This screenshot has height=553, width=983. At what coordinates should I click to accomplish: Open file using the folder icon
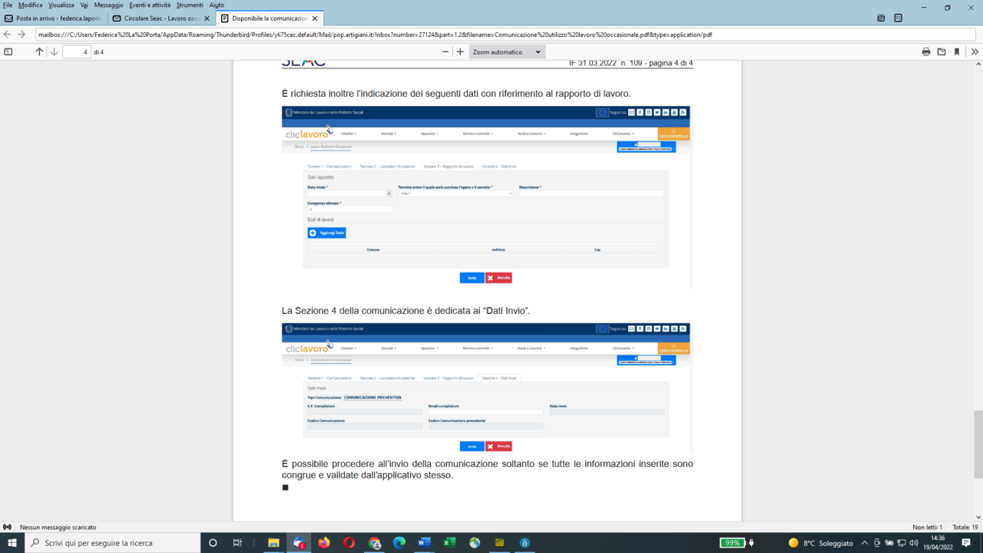[942, 52]
